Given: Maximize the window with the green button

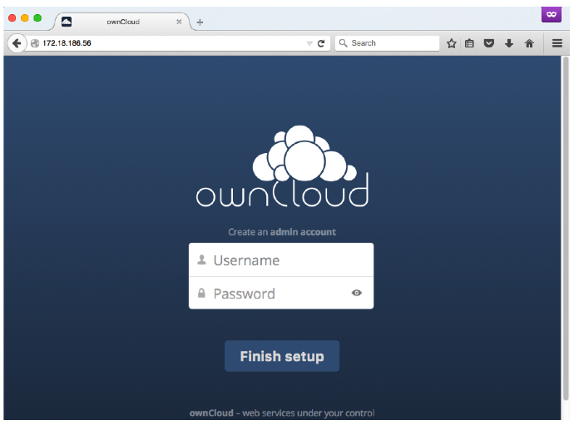Looking at the screenshot, I should click(37, 18).
